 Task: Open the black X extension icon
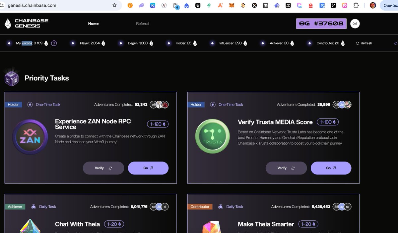pos(254,5)
